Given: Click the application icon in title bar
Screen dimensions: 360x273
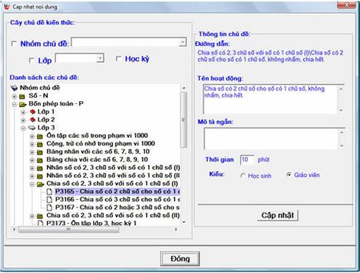Looking at the screenshot, I should (7, 7).
